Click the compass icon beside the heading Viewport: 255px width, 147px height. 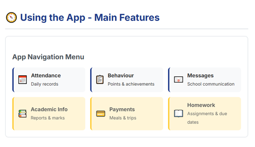(x=11, y=17)
